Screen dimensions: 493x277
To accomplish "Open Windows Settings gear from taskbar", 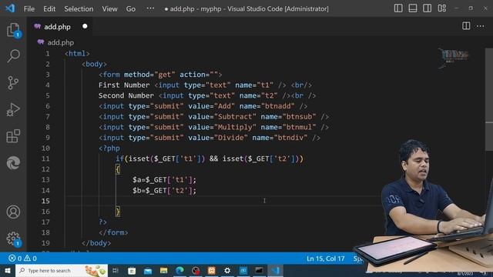I will click(227, 270).
